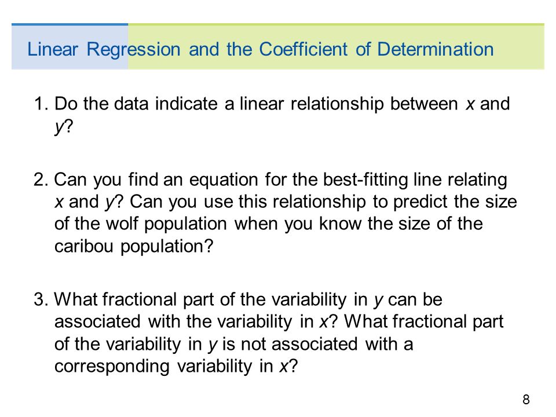Click the slide title 'Linear Regression'
Image resolution: width=556 pixels, height=417 pixels.
pyautogui.click(x=104, y=49)
